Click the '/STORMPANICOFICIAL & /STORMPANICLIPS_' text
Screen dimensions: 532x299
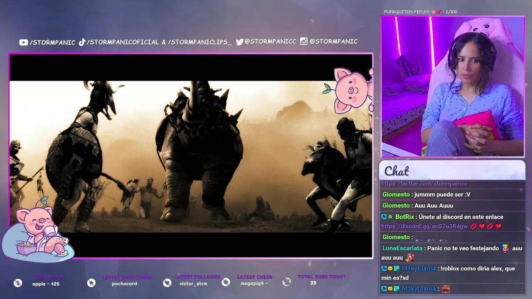(x=159, y=42)
